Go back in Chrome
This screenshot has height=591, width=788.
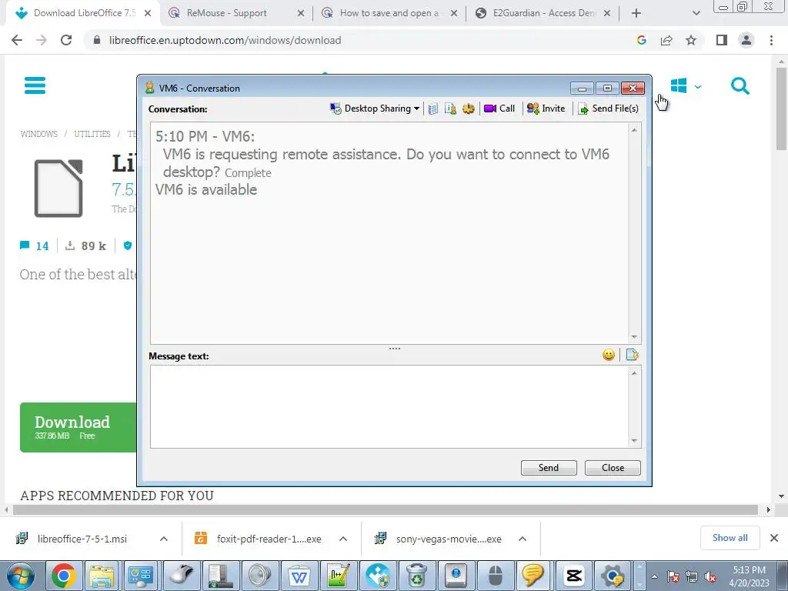(x=17, y=40)
